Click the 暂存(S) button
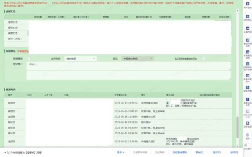252x157 pixels. pyautogui.click(x=199, y=152)
